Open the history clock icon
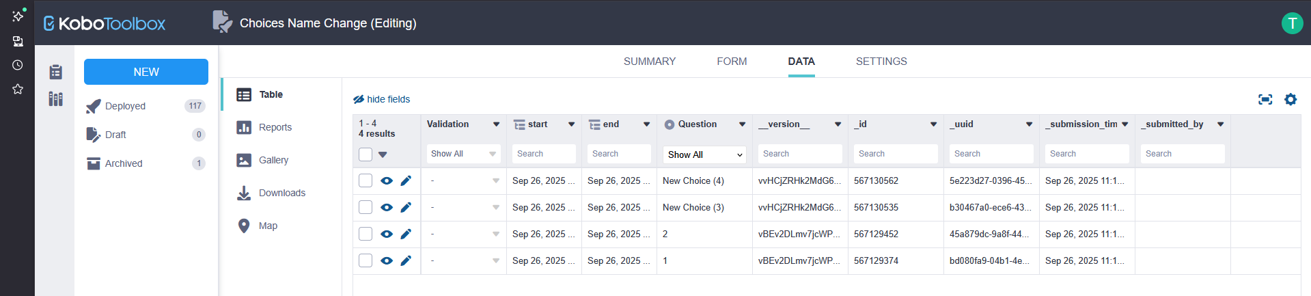Screen dimensions: 1311x296 tap(18, 65)
